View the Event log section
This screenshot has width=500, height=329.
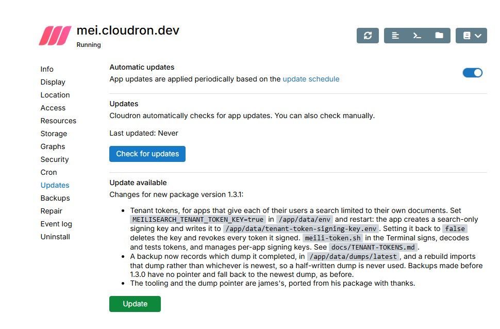coord(56,224)
